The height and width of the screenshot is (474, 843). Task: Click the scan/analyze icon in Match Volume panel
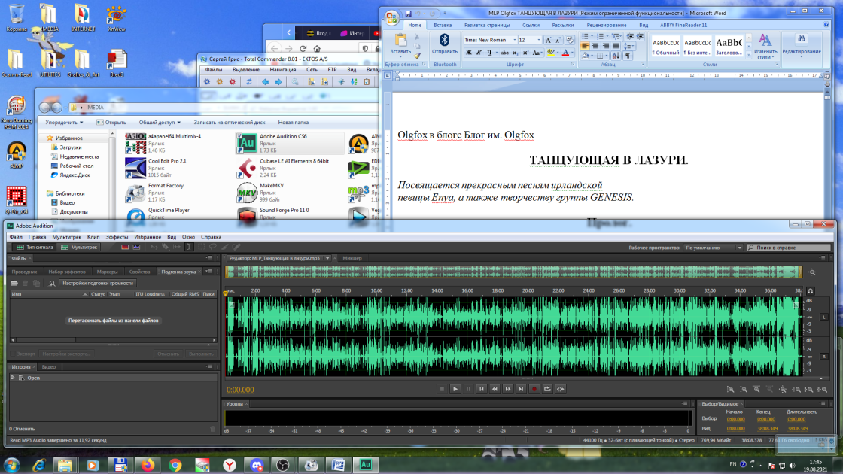52,283
